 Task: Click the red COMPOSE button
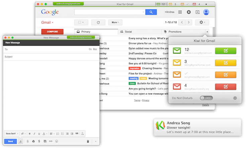pos(53,31)
